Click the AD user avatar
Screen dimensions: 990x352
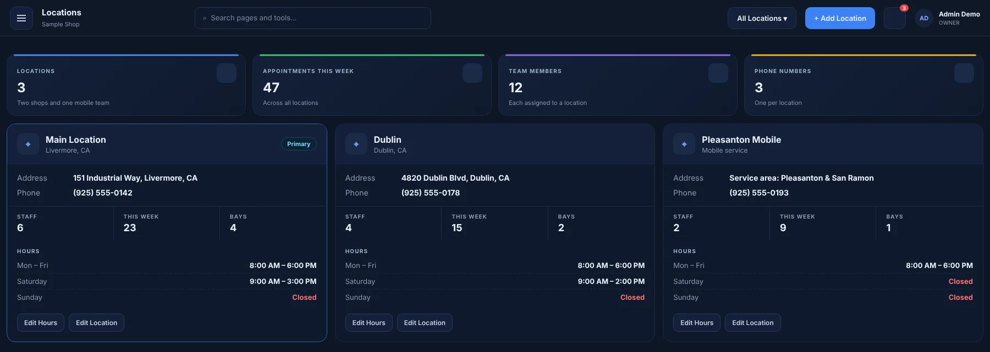(x=924, y=18)
